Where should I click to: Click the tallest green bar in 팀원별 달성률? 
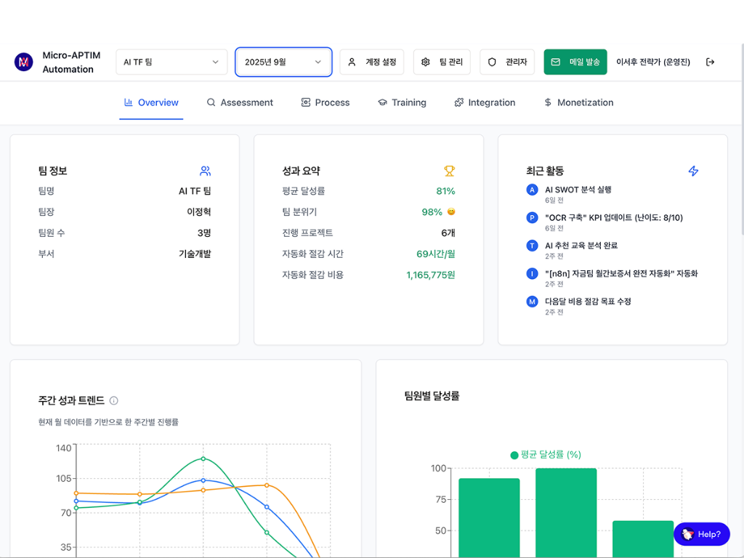[x=566, y=512]
